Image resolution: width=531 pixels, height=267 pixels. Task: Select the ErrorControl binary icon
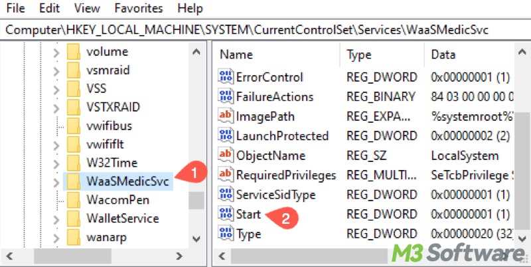(226, 77)
